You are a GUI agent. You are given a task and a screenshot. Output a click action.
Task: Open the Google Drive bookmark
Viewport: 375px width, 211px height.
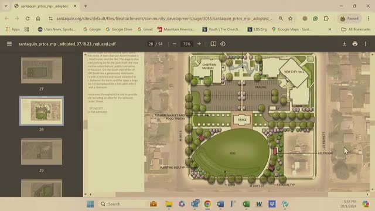119,29
